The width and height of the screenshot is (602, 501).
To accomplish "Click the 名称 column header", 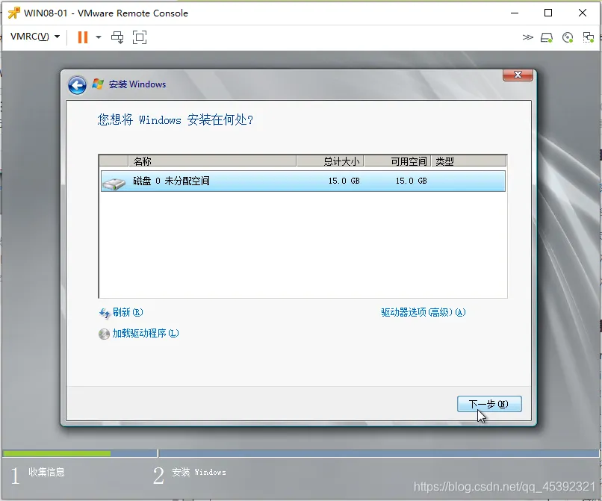I will (x=212, y=161).
